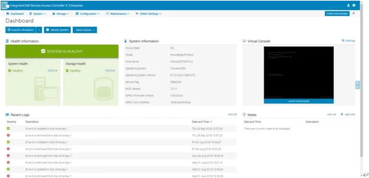Viewport: 369px width, 178px height.
Task: Click the Notes edit icon
Action: 244,115
